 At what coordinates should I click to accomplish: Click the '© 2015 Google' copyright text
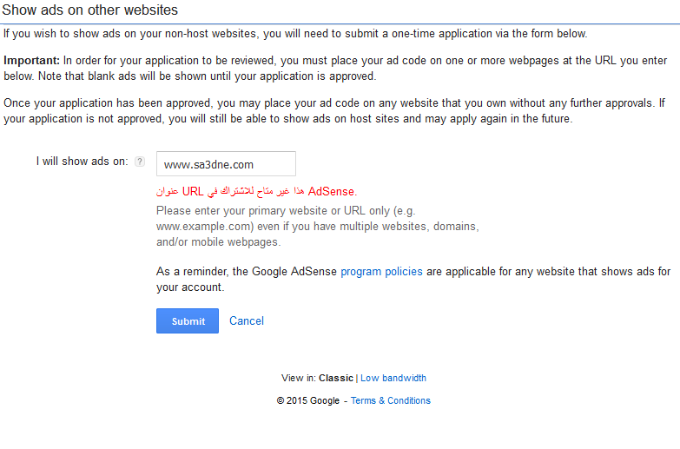coord(308,400)
